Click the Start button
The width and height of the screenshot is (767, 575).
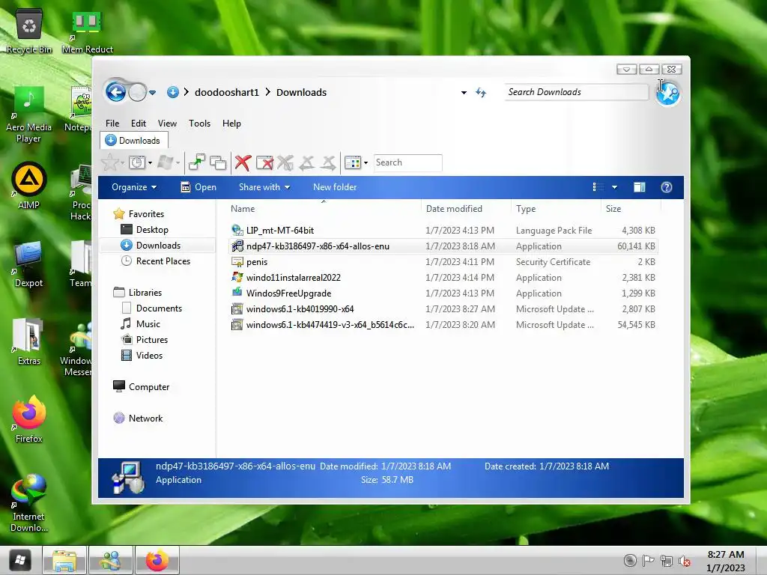pyautogui.click(x=19, y=560)
